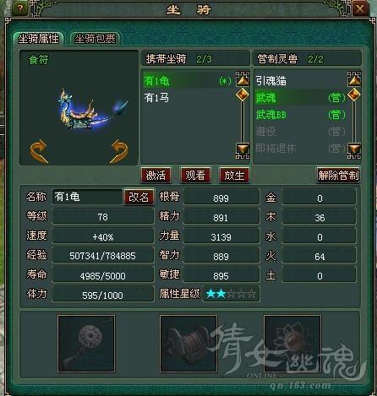Rotate mount preview right with curved arrow

[x=119, y=151]
